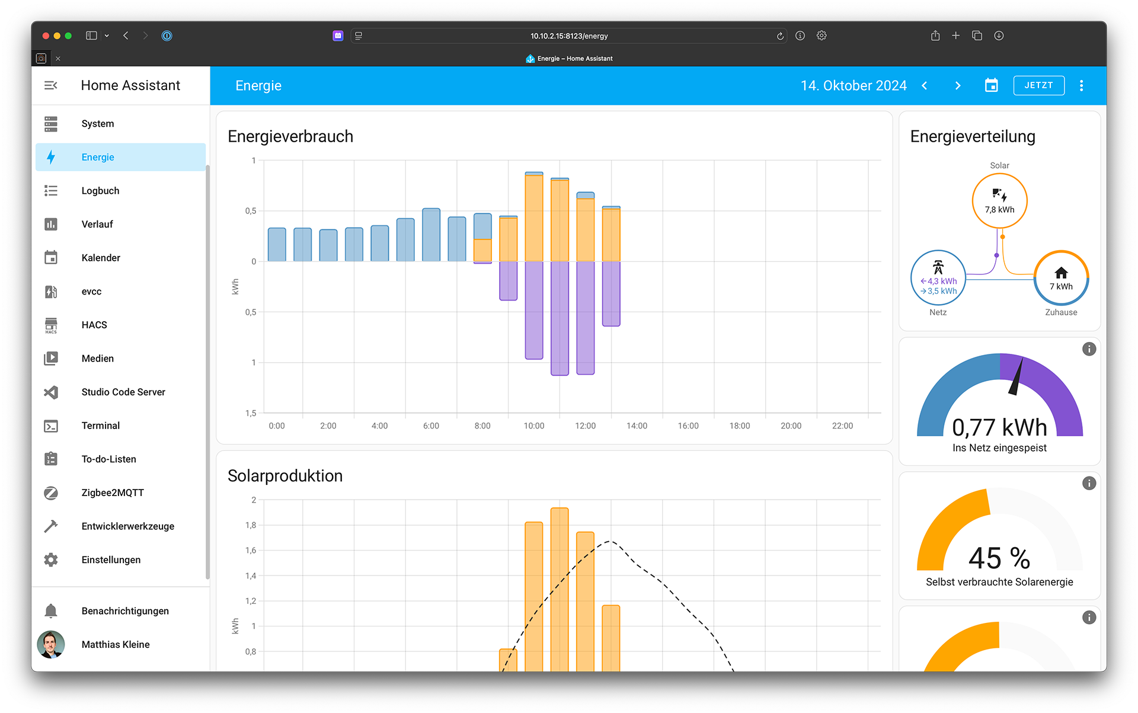Click the JETZT button
This screenshot has width=1138, height=713.
click(x=1038, y=85)
